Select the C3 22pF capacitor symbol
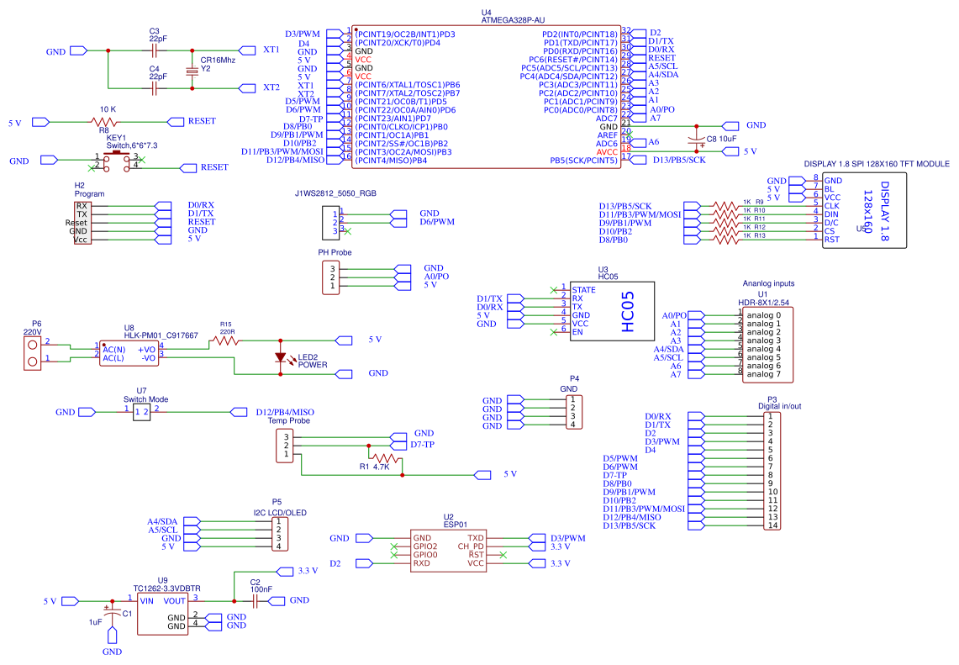 click(x=154, y=50)
